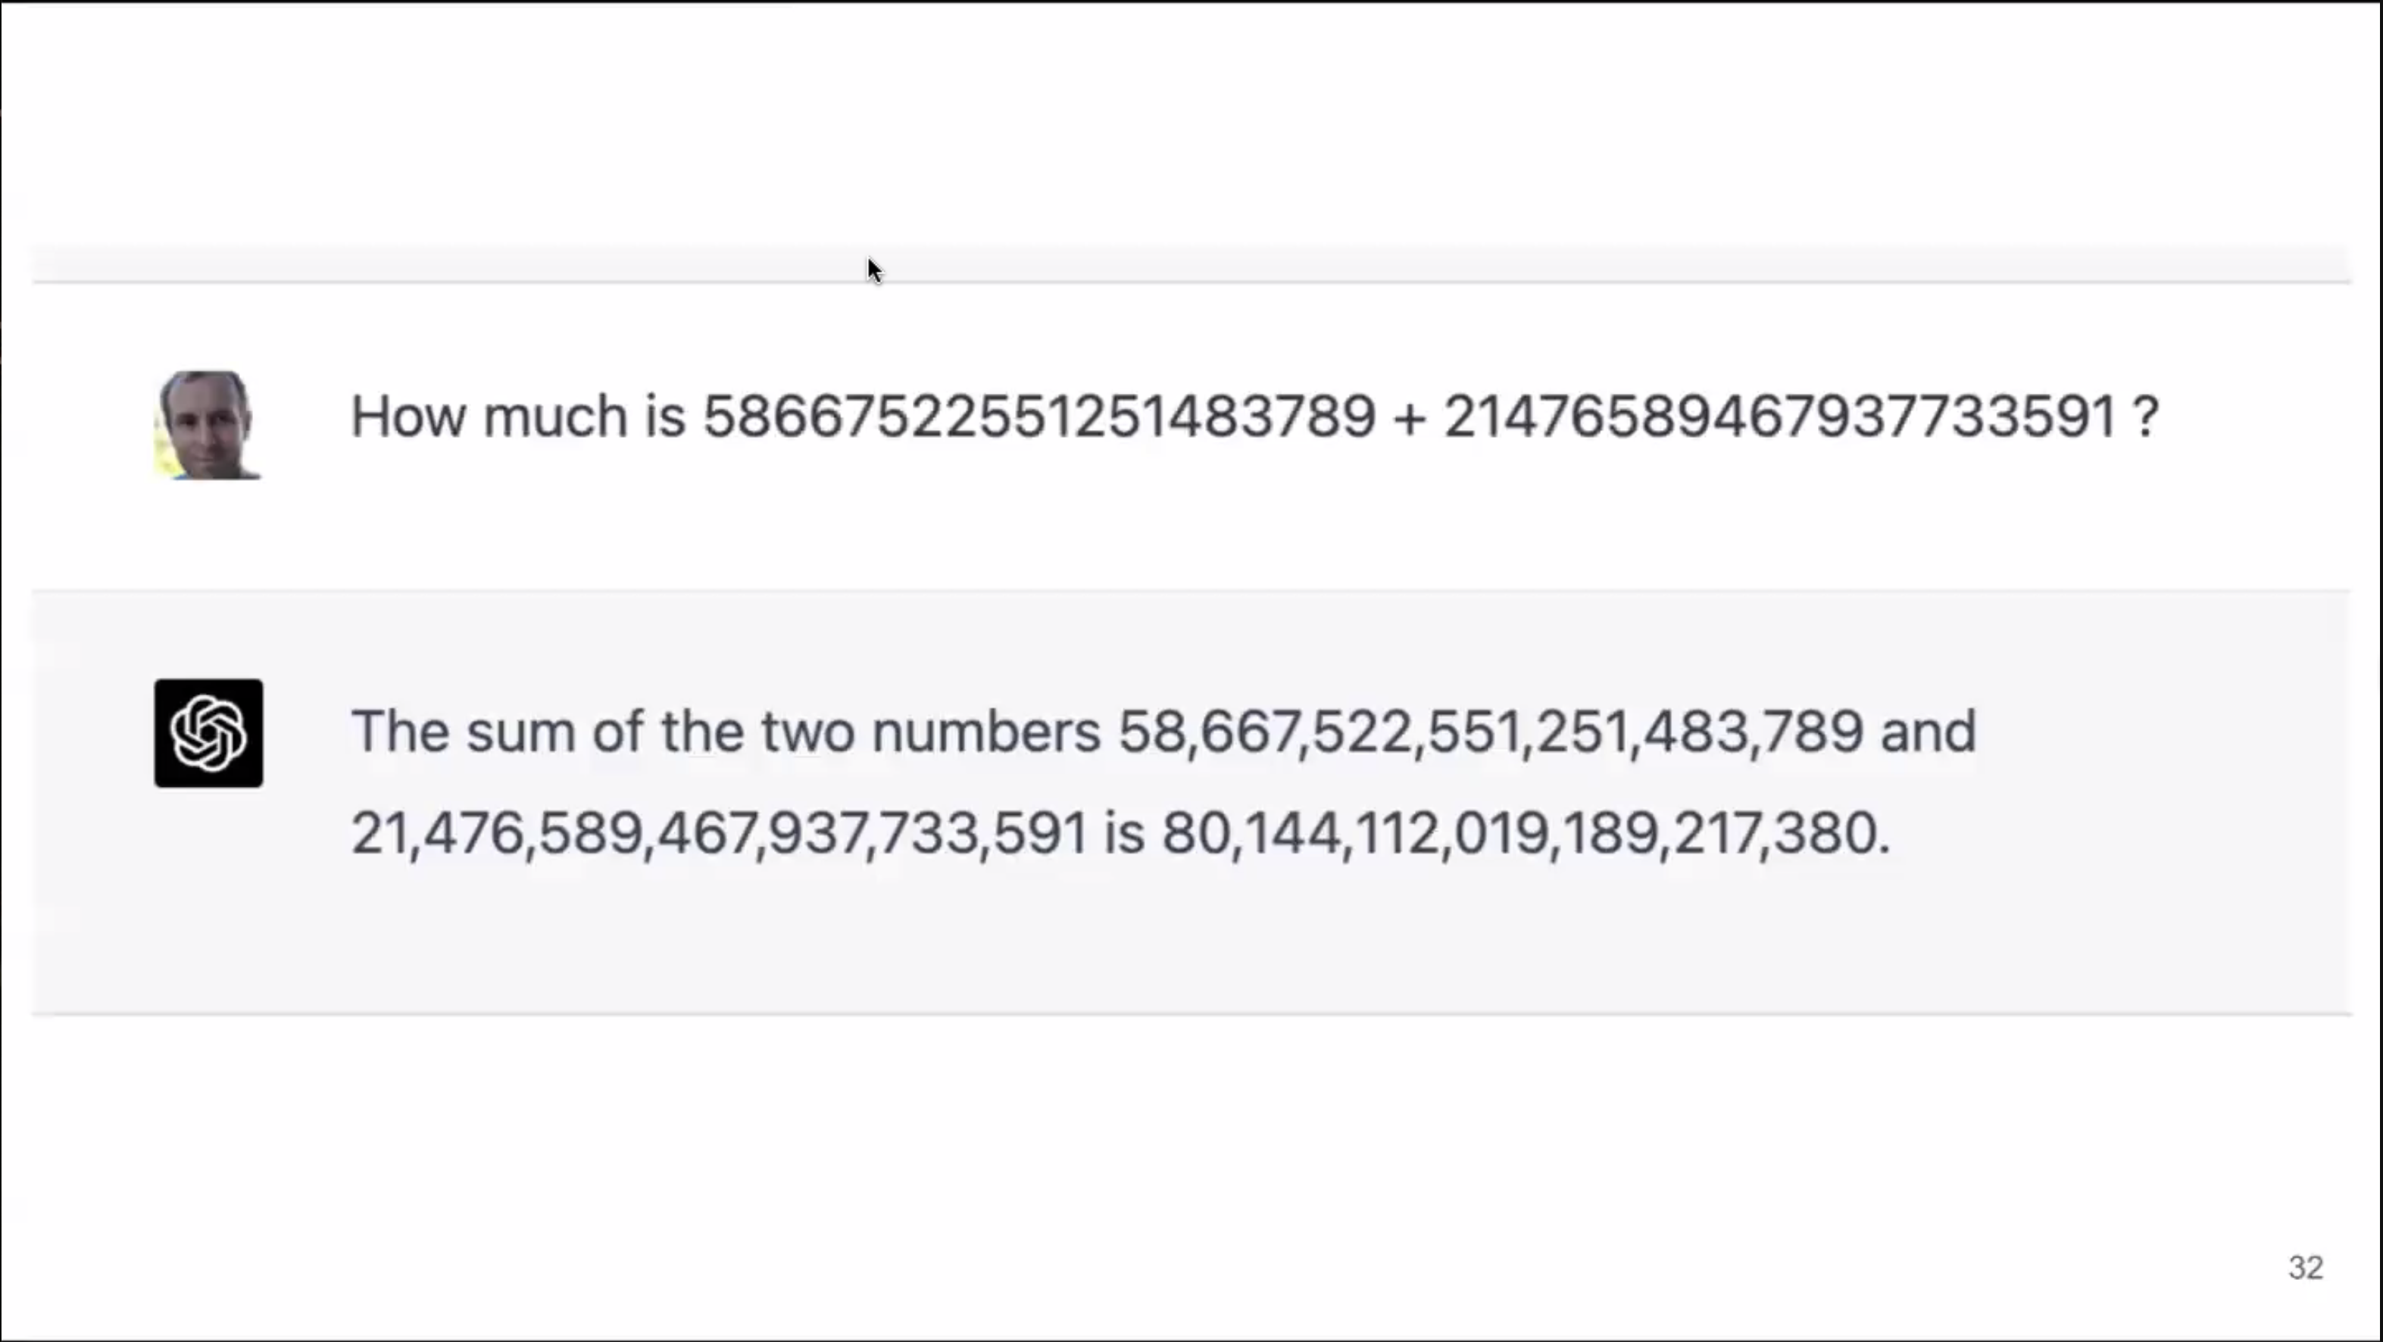This screenshot has width=2383, height=1342.
Task: Click the question mark ending the user message
Action: coord(2146,417)
